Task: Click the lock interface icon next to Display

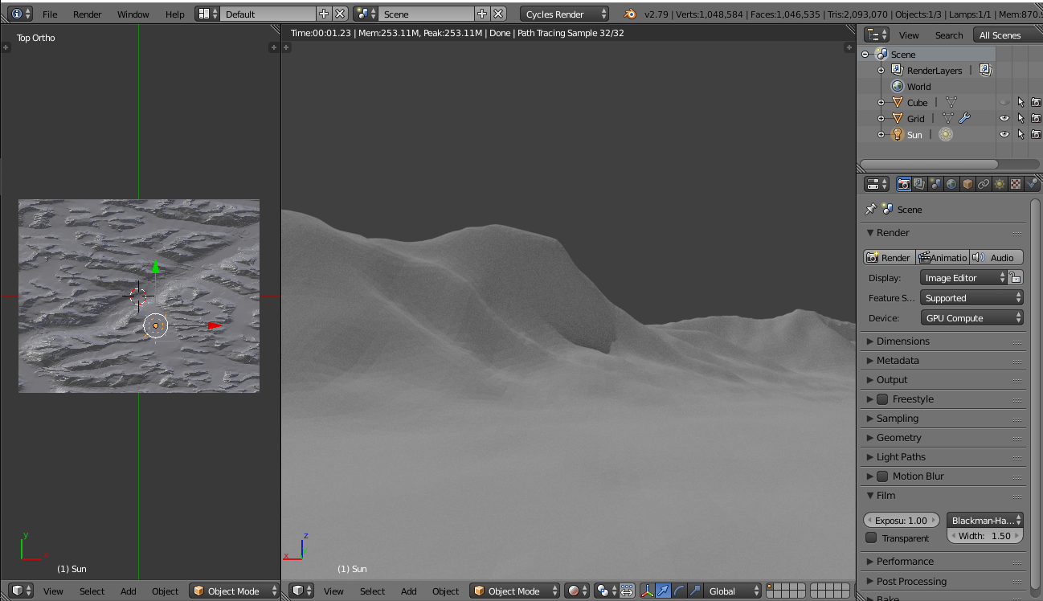Action: click(1016, 277)
